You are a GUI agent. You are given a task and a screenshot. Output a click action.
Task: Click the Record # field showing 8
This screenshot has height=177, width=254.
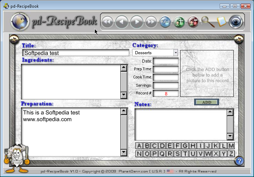pyautogui.click(x=166, y=93)
